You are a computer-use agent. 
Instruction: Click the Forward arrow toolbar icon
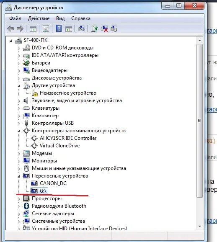point(20,28)
